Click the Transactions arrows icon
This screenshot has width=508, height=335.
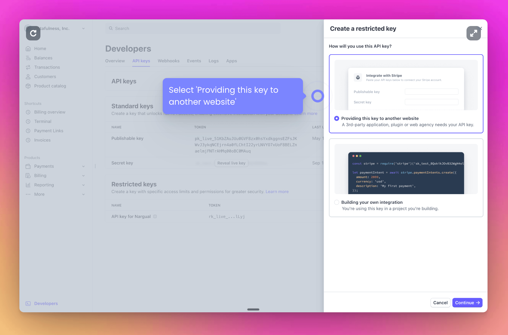pyautogui.click(x=28, y=67)
